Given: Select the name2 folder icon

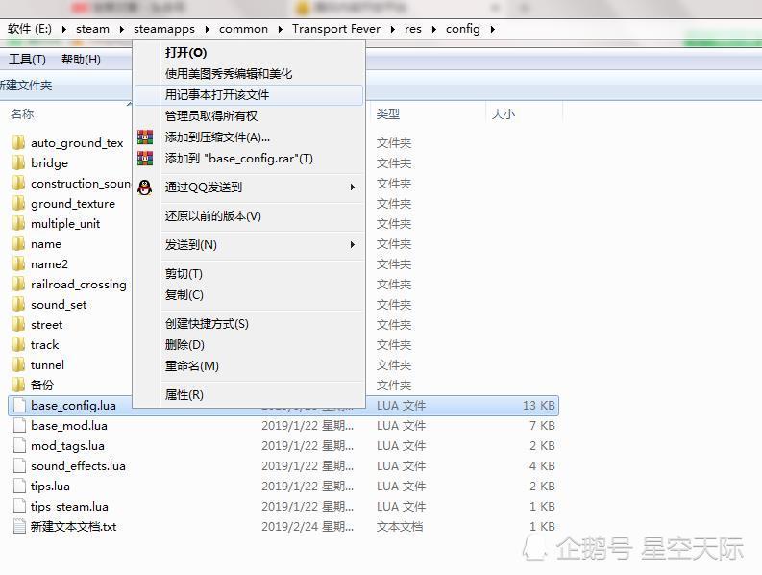Looking at the screenshot, I should click(x=19, y=263).
